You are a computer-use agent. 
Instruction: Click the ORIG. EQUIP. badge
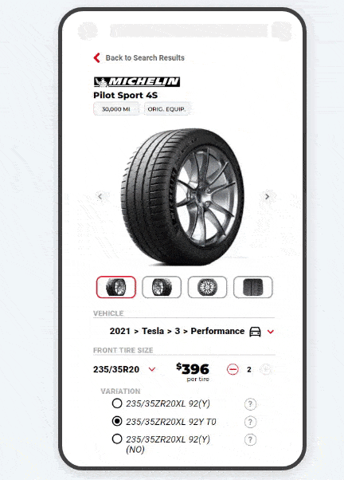(166, 109)
